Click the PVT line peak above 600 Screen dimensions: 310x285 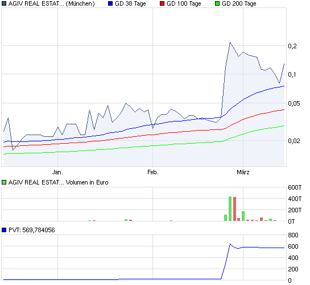pos(230,244)
